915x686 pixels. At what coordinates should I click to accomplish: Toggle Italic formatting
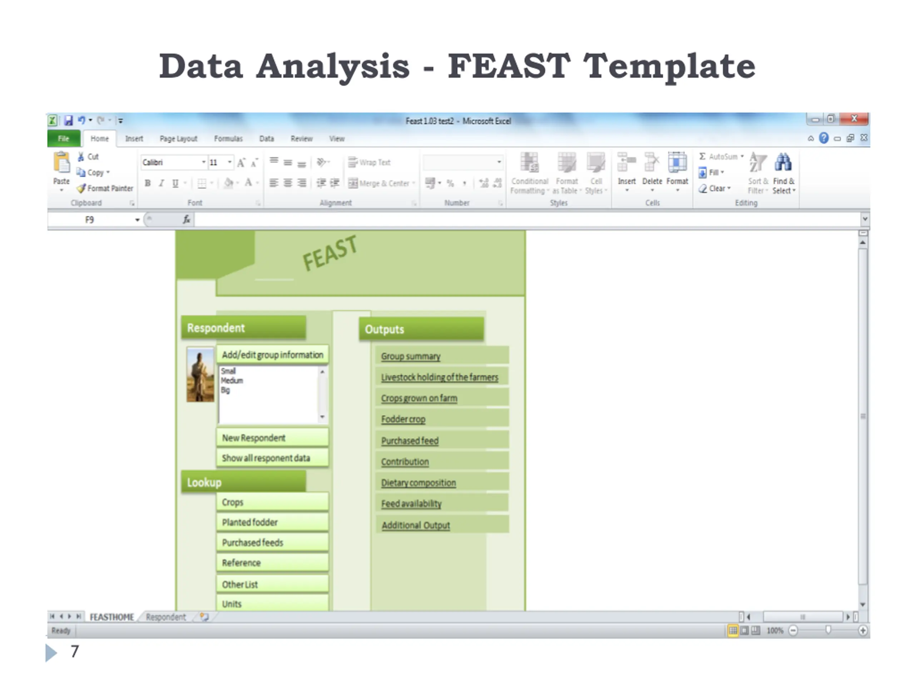point(161,183)
